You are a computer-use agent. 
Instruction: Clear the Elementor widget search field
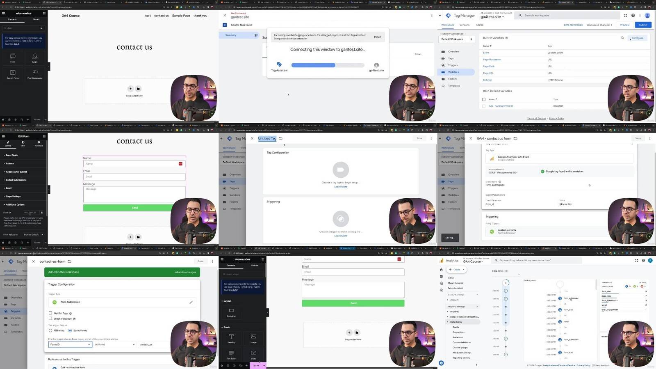click(x=41, y=28)
